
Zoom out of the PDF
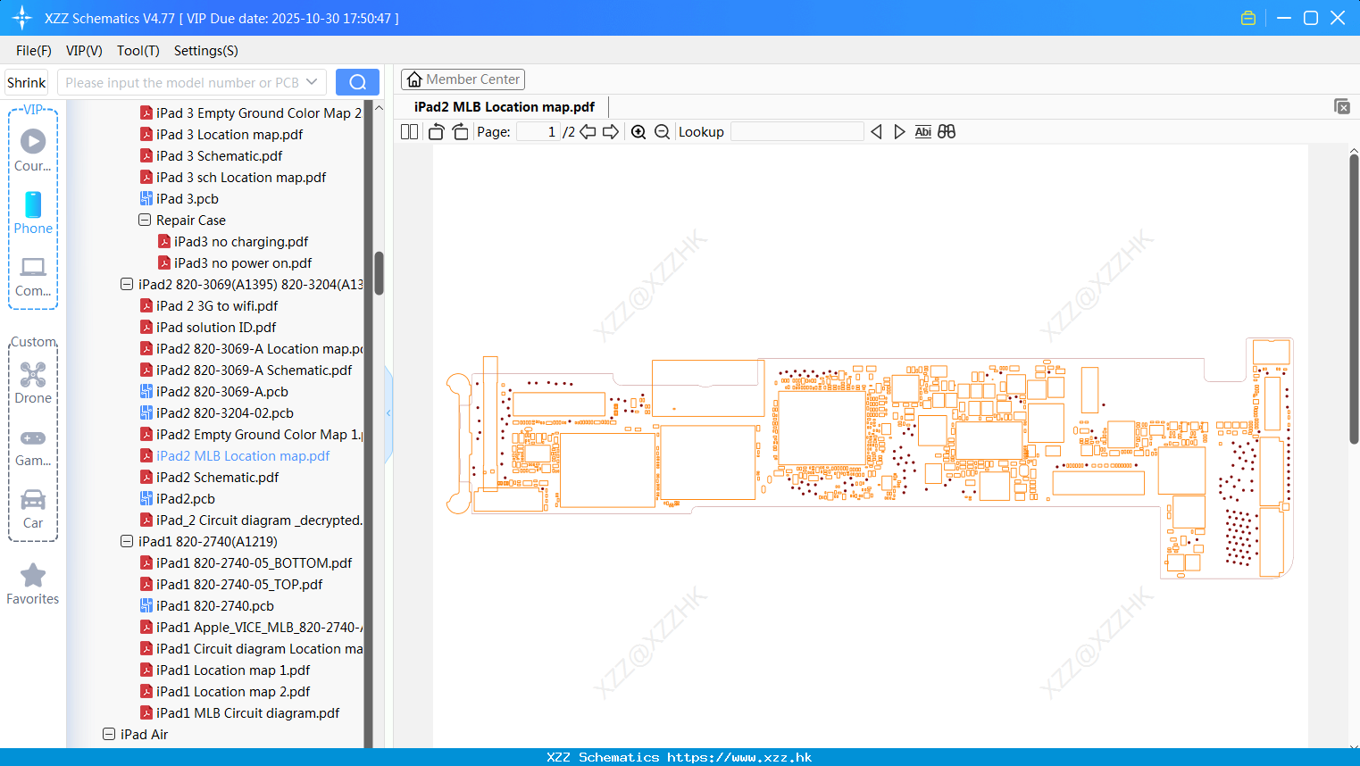662,132
